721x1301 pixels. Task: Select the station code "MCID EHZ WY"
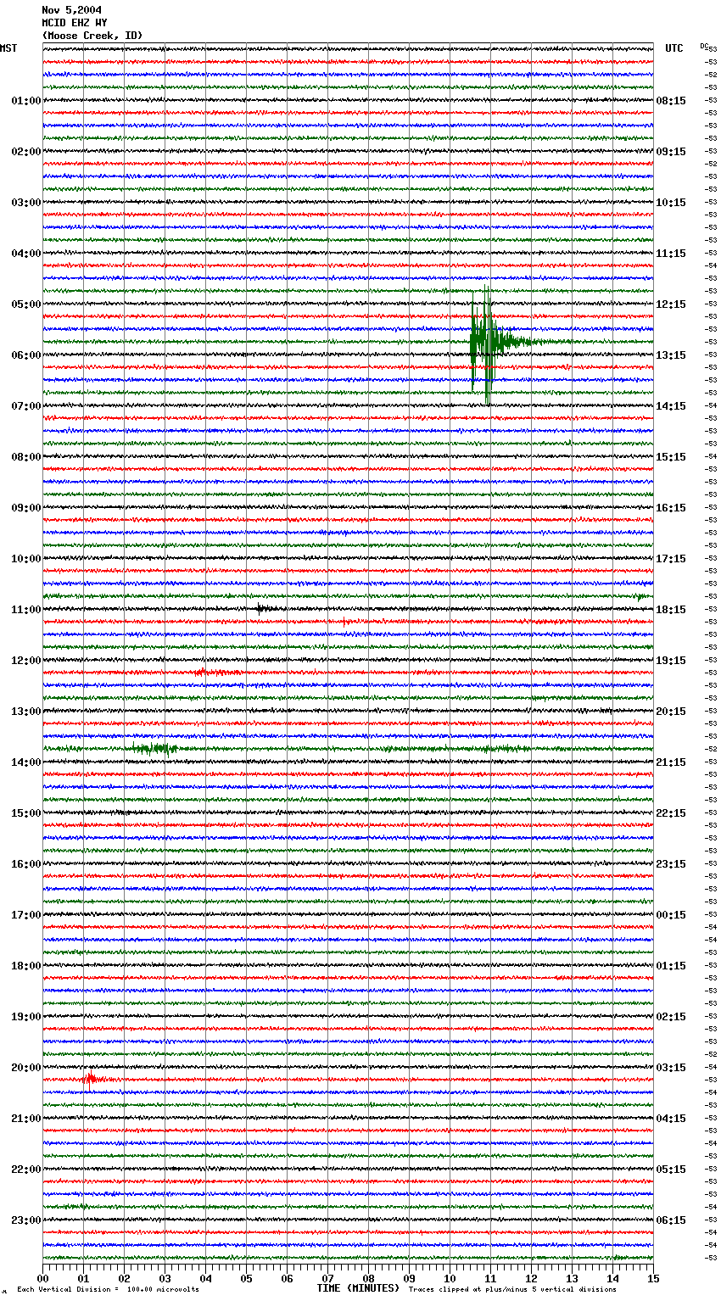point(75,23)
